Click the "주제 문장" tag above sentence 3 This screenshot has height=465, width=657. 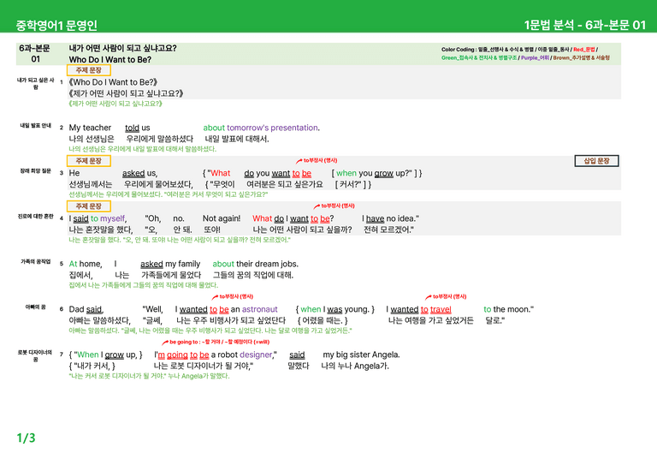(x=88, y=161)
